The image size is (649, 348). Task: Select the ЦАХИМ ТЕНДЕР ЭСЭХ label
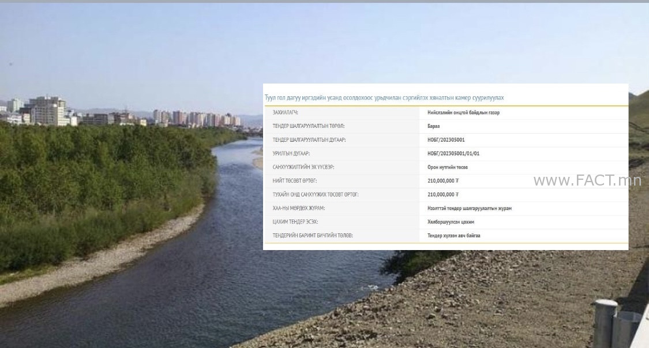(295, 222)
